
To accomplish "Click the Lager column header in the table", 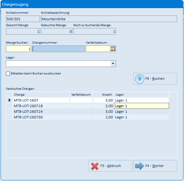I will pyautogui.click(x=141, y=95).
